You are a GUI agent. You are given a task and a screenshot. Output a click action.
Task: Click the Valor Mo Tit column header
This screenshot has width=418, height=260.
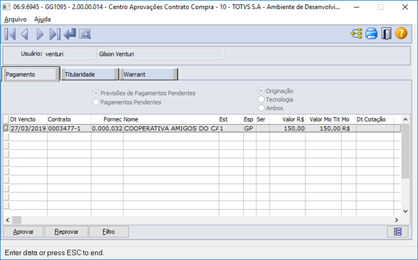click(x=324, y=119)
